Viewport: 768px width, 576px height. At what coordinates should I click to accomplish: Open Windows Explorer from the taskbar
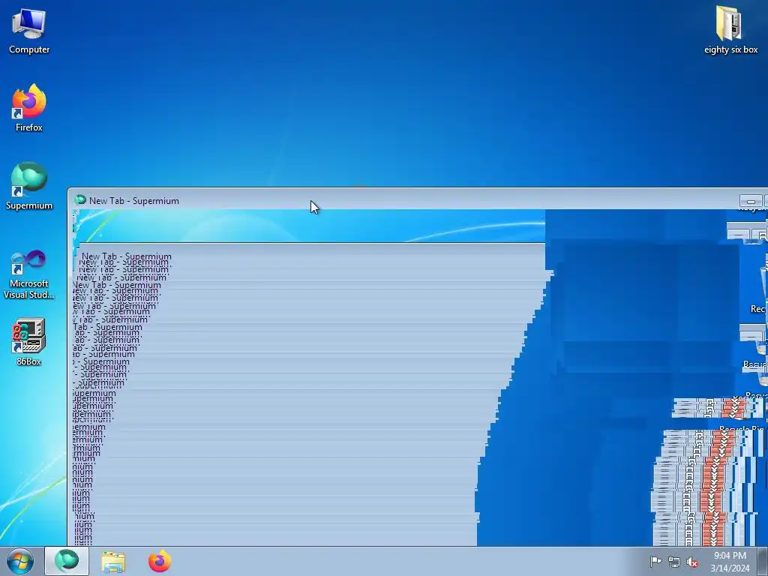(x=113, y=561)
